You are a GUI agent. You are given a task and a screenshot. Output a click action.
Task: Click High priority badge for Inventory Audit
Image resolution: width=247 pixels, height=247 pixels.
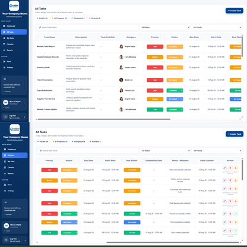click(x=155, y=68)
